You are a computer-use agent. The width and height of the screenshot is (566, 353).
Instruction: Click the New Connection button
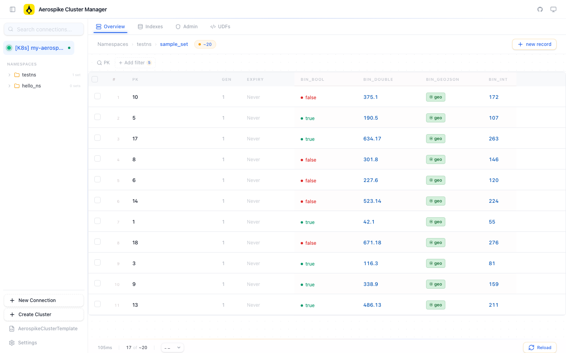pos(44,300)
